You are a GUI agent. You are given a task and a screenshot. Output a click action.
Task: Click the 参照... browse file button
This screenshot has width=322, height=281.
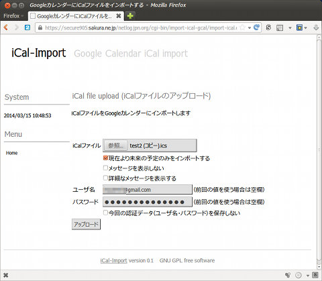tap(115, 146)
